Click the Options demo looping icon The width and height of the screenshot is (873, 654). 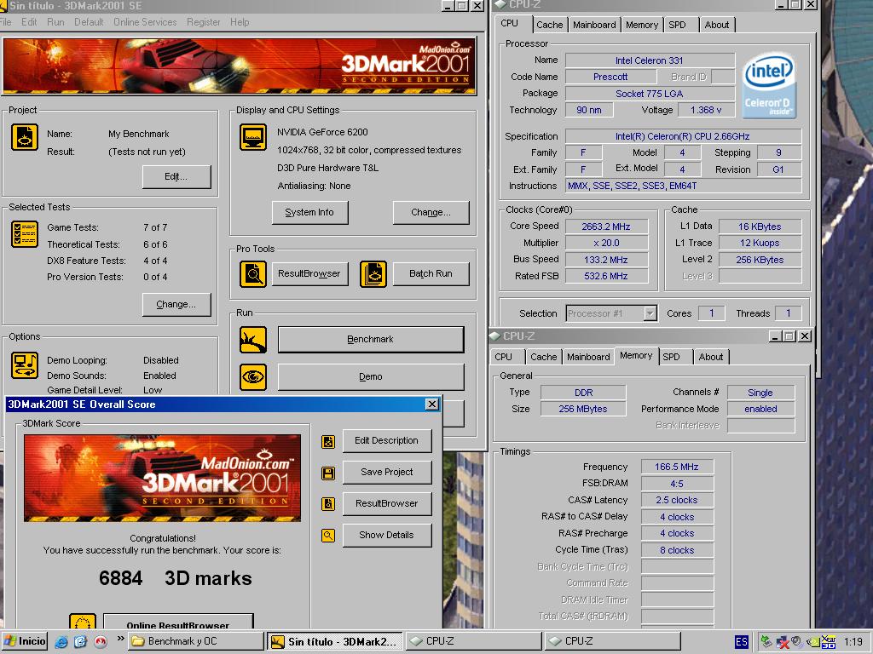25,365
